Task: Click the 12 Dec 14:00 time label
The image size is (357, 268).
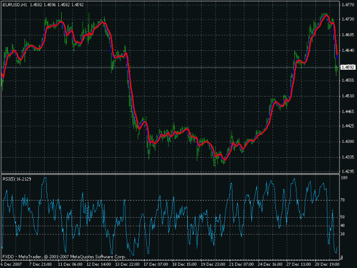Action: pyautogui.click(x=99, y=265)
